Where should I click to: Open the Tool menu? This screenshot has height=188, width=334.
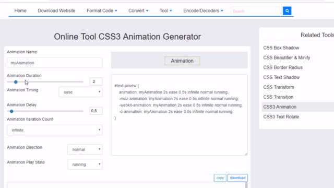tap(166, 10)
